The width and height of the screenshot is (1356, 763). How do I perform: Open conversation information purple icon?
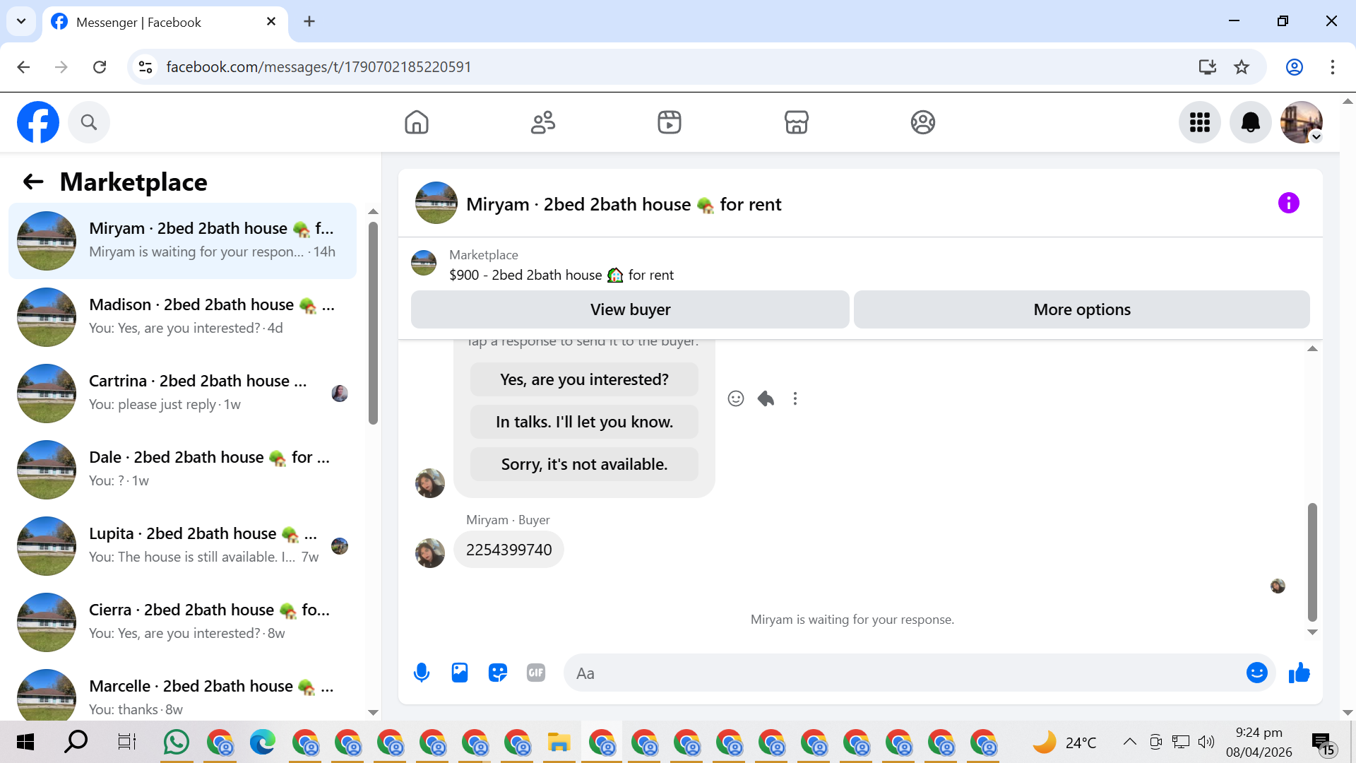coord(1288,203)
